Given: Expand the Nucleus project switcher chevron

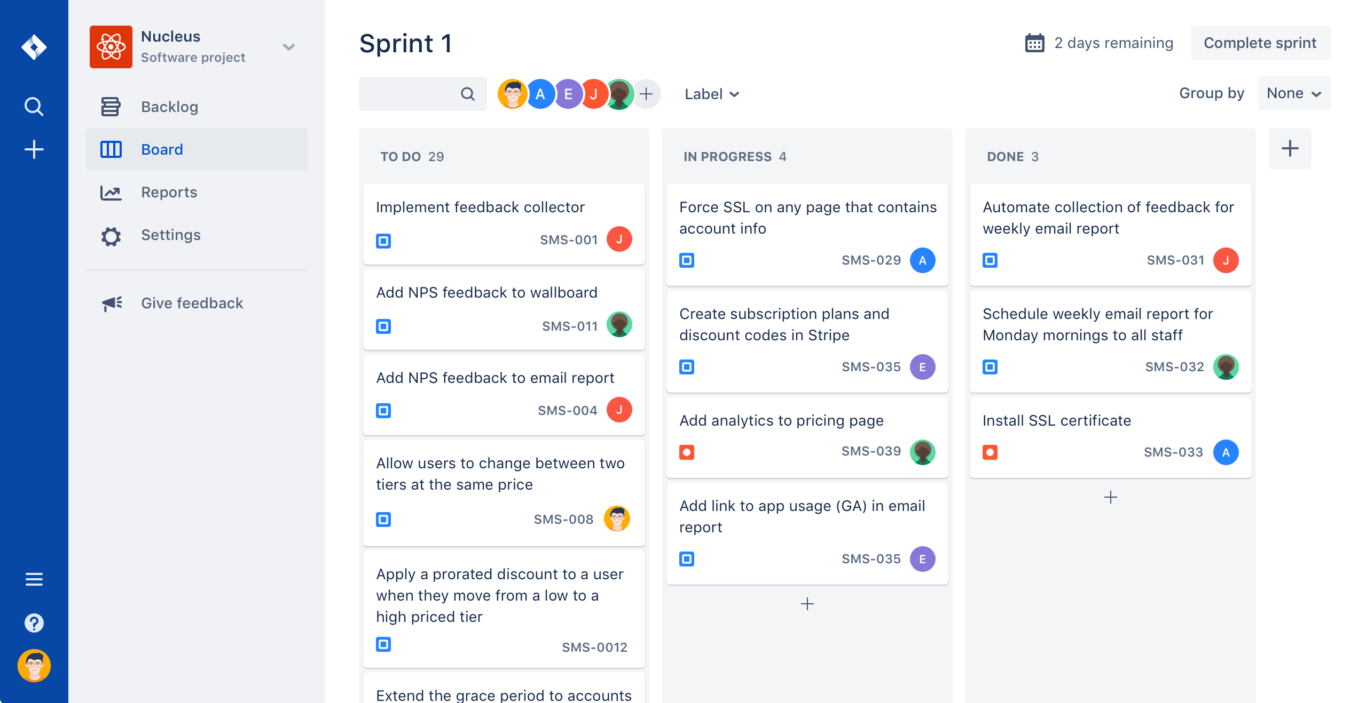Looking at the screenshot, I should [x=289, y=47].
